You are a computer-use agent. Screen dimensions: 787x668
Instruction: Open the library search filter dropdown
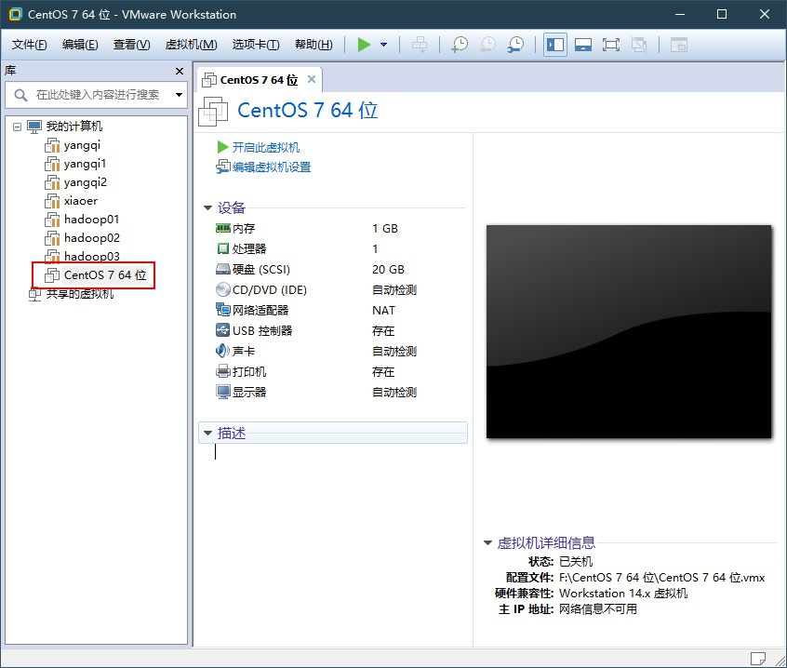click(179, 94)
